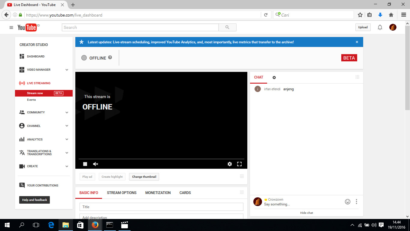Open chat more options menu

[356, 202]
